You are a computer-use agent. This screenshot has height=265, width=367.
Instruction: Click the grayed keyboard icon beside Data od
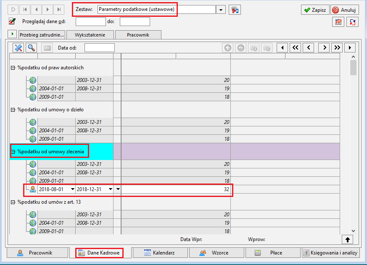(47, 48)
